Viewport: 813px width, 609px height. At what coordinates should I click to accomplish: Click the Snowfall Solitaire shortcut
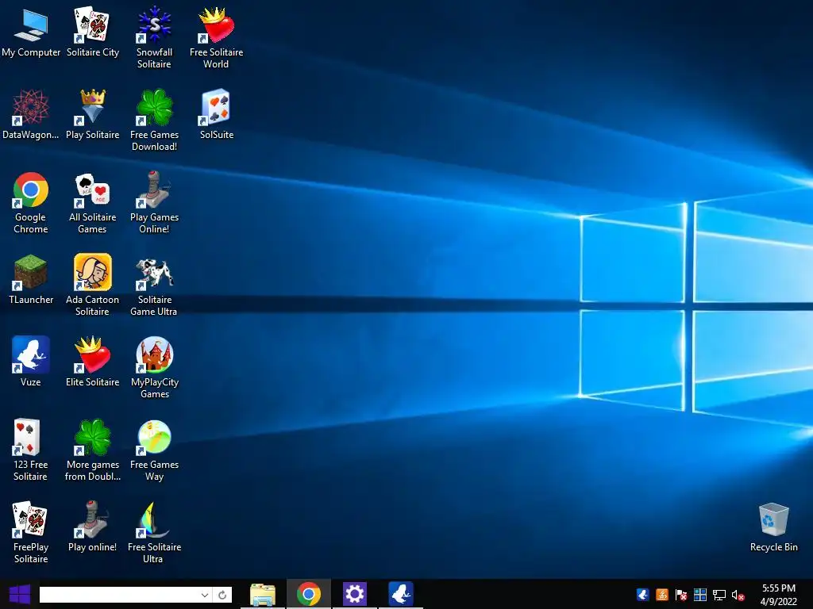pyautogui.click(x=154, y=37)
